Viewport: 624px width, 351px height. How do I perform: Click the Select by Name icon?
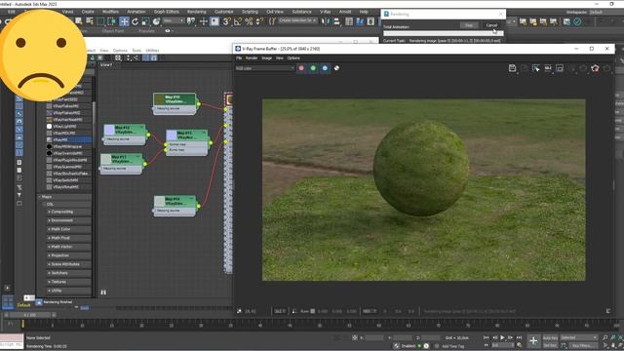[90, 21]
